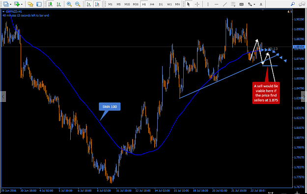Zoom out using the magnifier minus icon

(78, 4)
